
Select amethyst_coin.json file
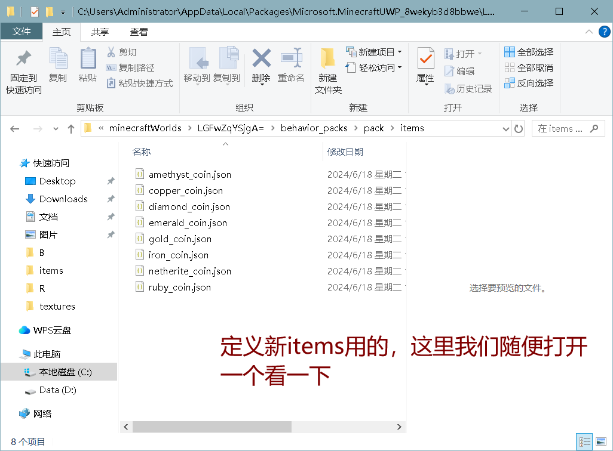189,175
